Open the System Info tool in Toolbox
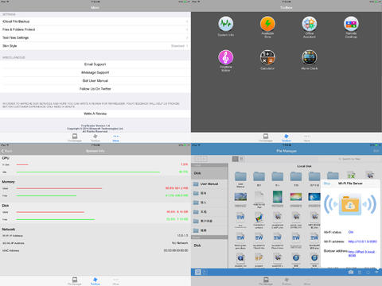 tap(226, 24)
